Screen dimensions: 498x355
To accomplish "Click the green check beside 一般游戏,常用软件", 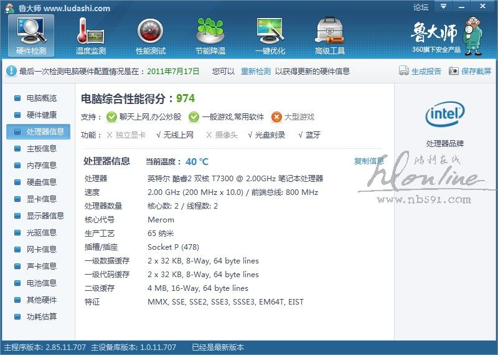I will click(194, 117).
